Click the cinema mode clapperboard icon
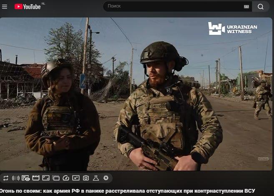274x196 pixels. [x=36, y=178]
